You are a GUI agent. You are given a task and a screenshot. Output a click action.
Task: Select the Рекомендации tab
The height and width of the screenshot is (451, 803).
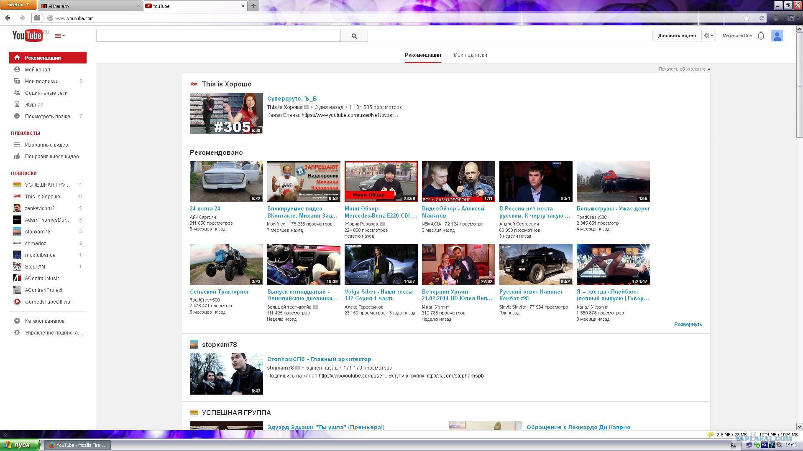pos(423,55)
